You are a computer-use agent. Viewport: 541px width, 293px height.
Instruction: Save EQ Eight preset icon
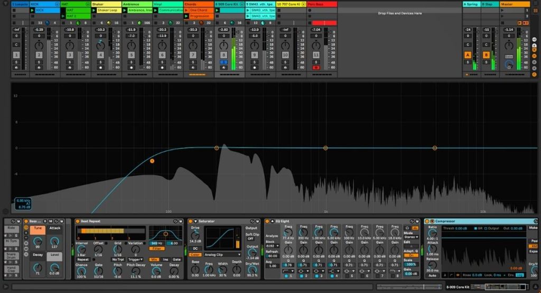click(x=417, y=221)
